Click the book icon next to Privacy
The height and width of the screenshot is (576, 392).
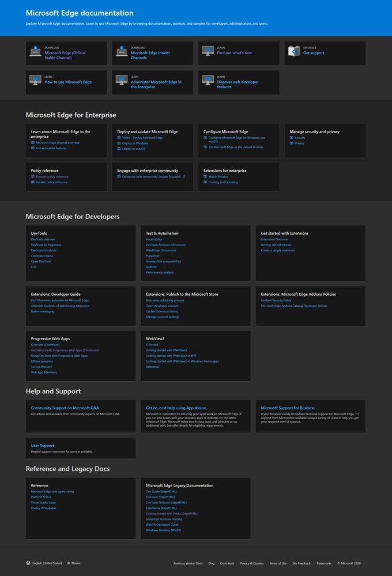[x=292, y=143]
